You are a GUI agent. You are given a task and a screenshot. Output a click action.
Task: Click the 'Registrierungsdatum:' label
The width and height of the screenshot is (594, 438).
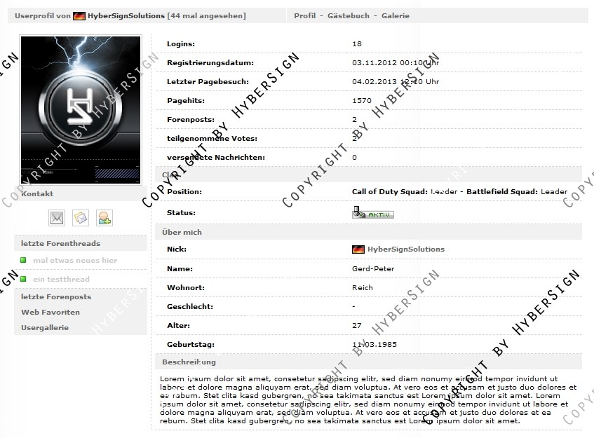210,63
